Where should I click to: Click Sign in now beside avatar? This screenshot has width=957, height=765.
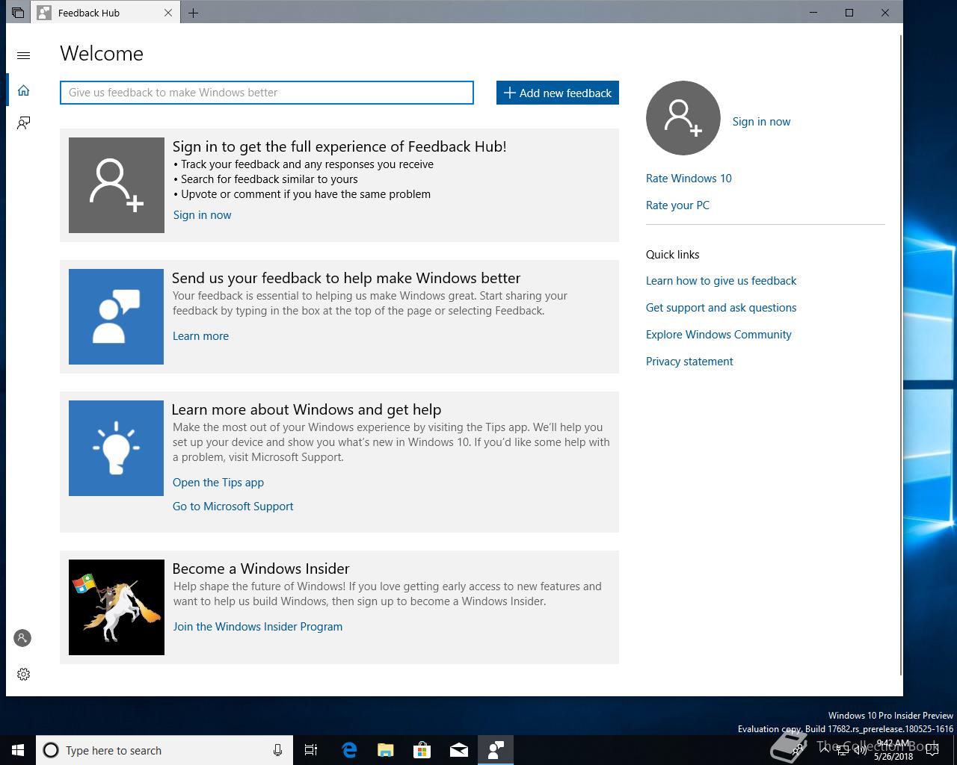point(761,122)
